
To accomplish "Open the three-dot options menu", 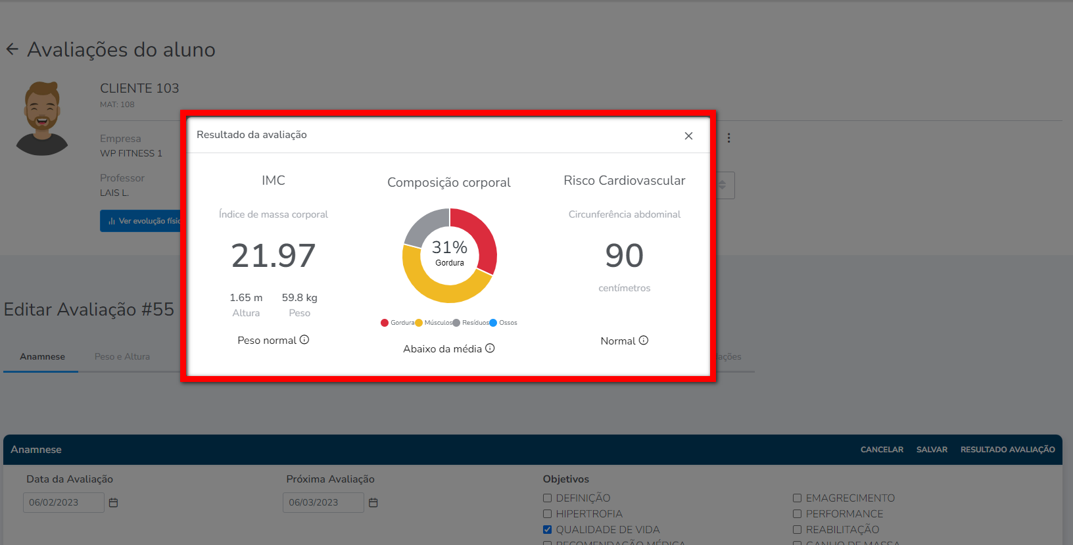I will (728, 138).
